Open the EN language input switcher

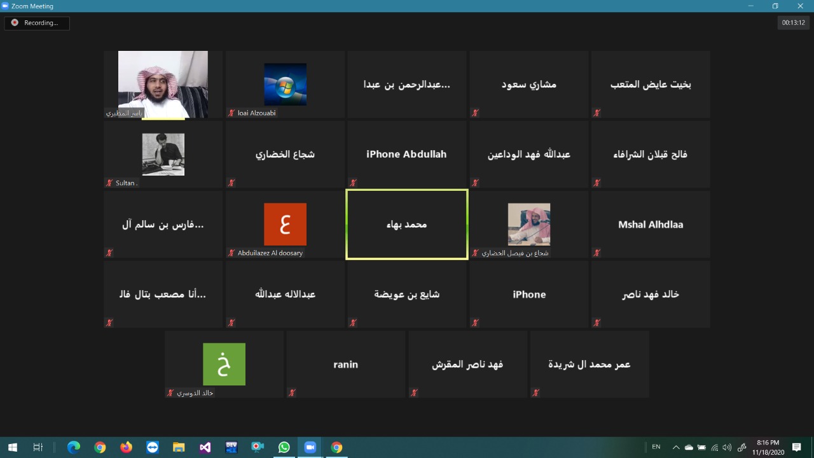pyautogui.click(x=656, y=447)
